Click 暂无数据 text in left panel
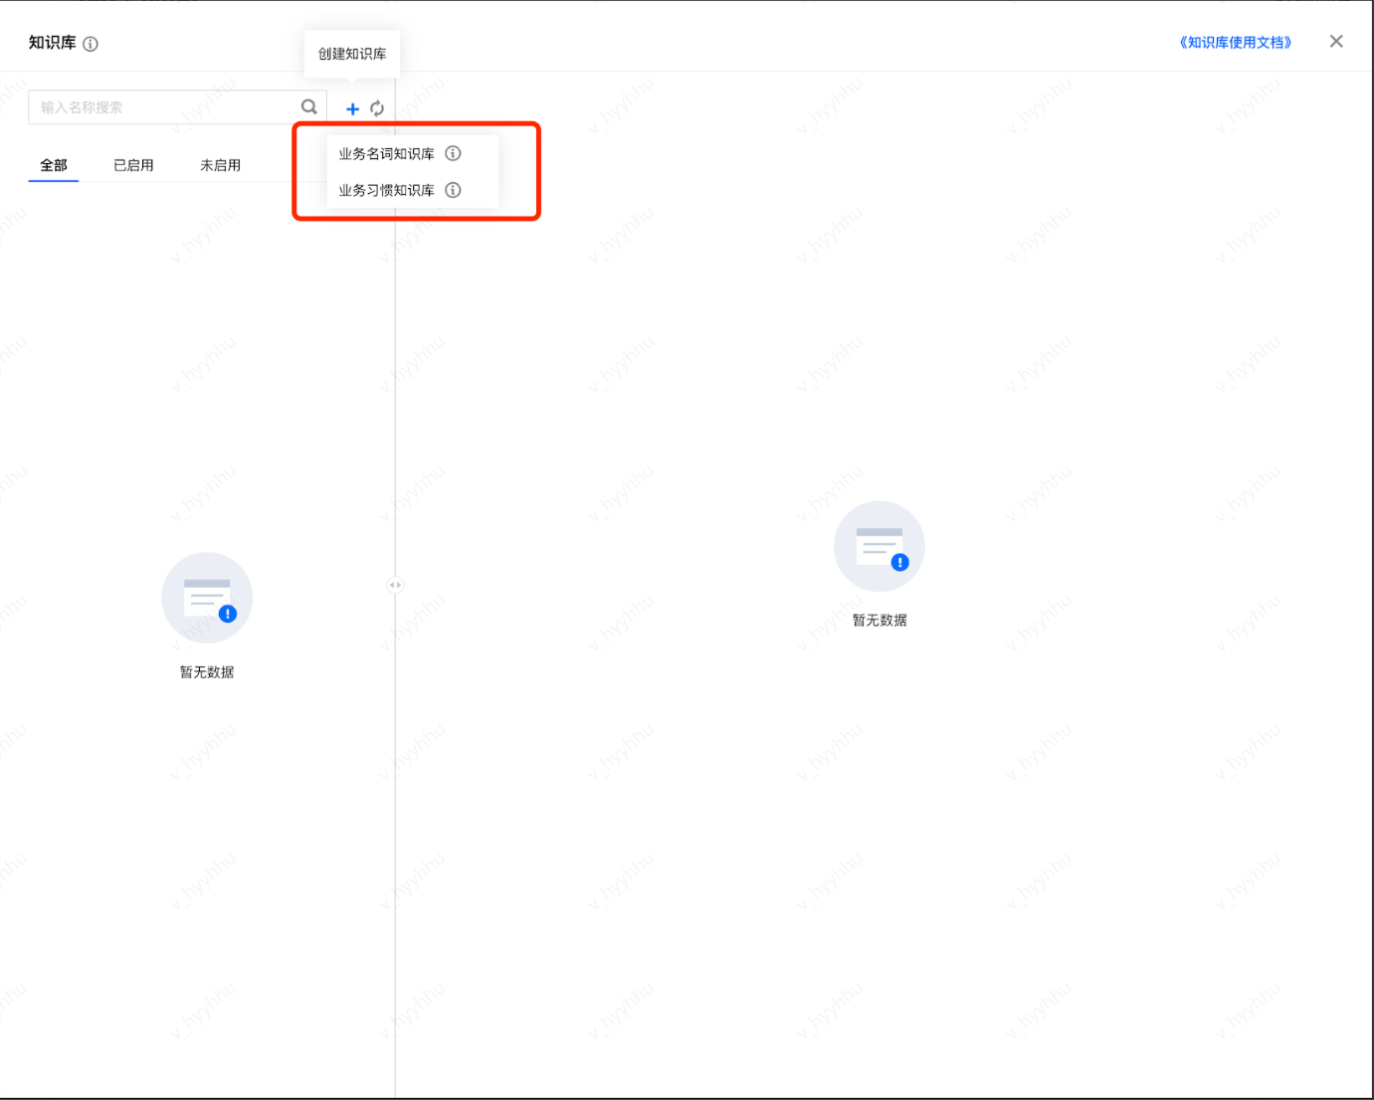 coord(207,672)
